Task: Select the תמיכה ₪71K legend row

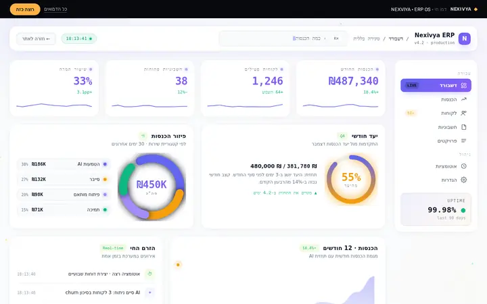Action: 64,209
